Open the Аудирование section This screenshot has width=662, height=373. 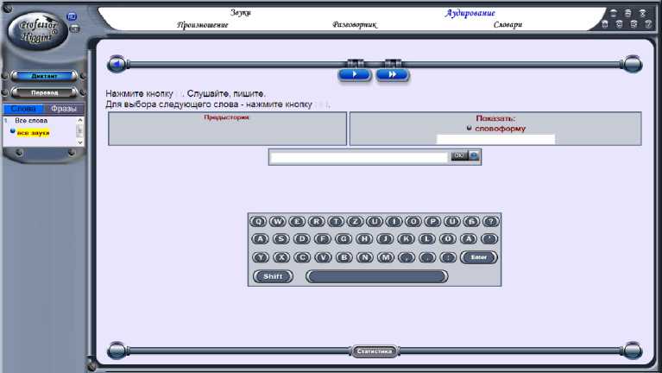tap(470, 13)
